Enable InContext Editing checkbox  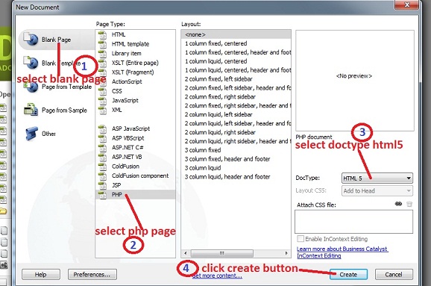[301, 239]
